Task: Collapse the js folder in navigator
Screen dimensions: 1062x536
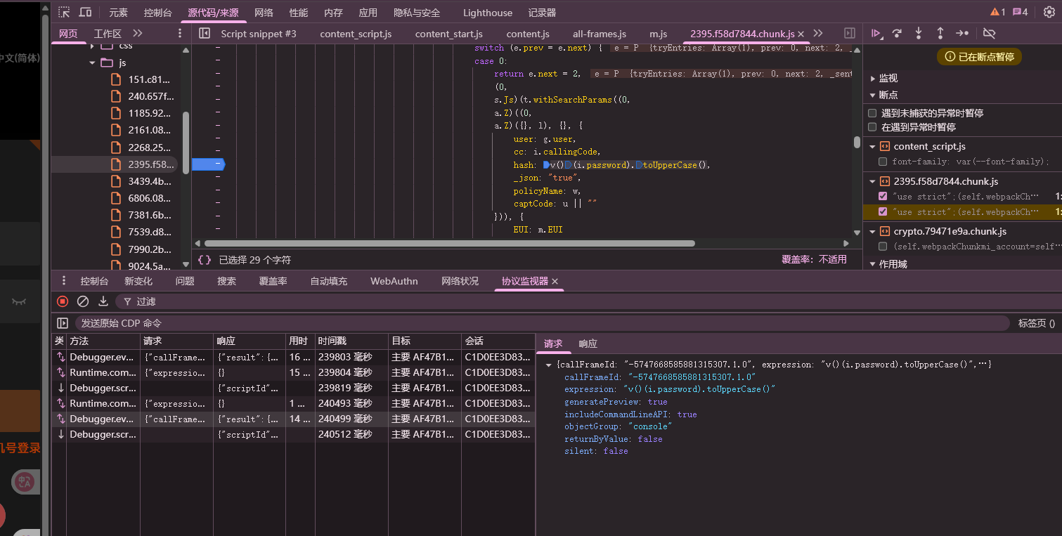Action: click(92, 63)
